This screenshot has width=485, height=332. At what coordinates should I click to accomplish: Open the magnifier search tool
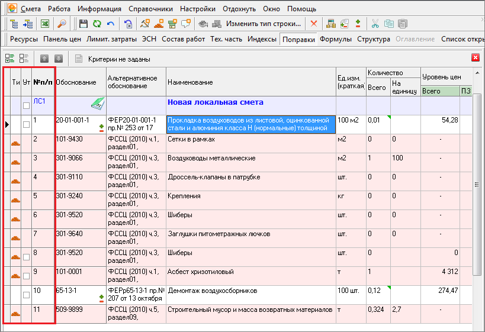coord(62,24)
